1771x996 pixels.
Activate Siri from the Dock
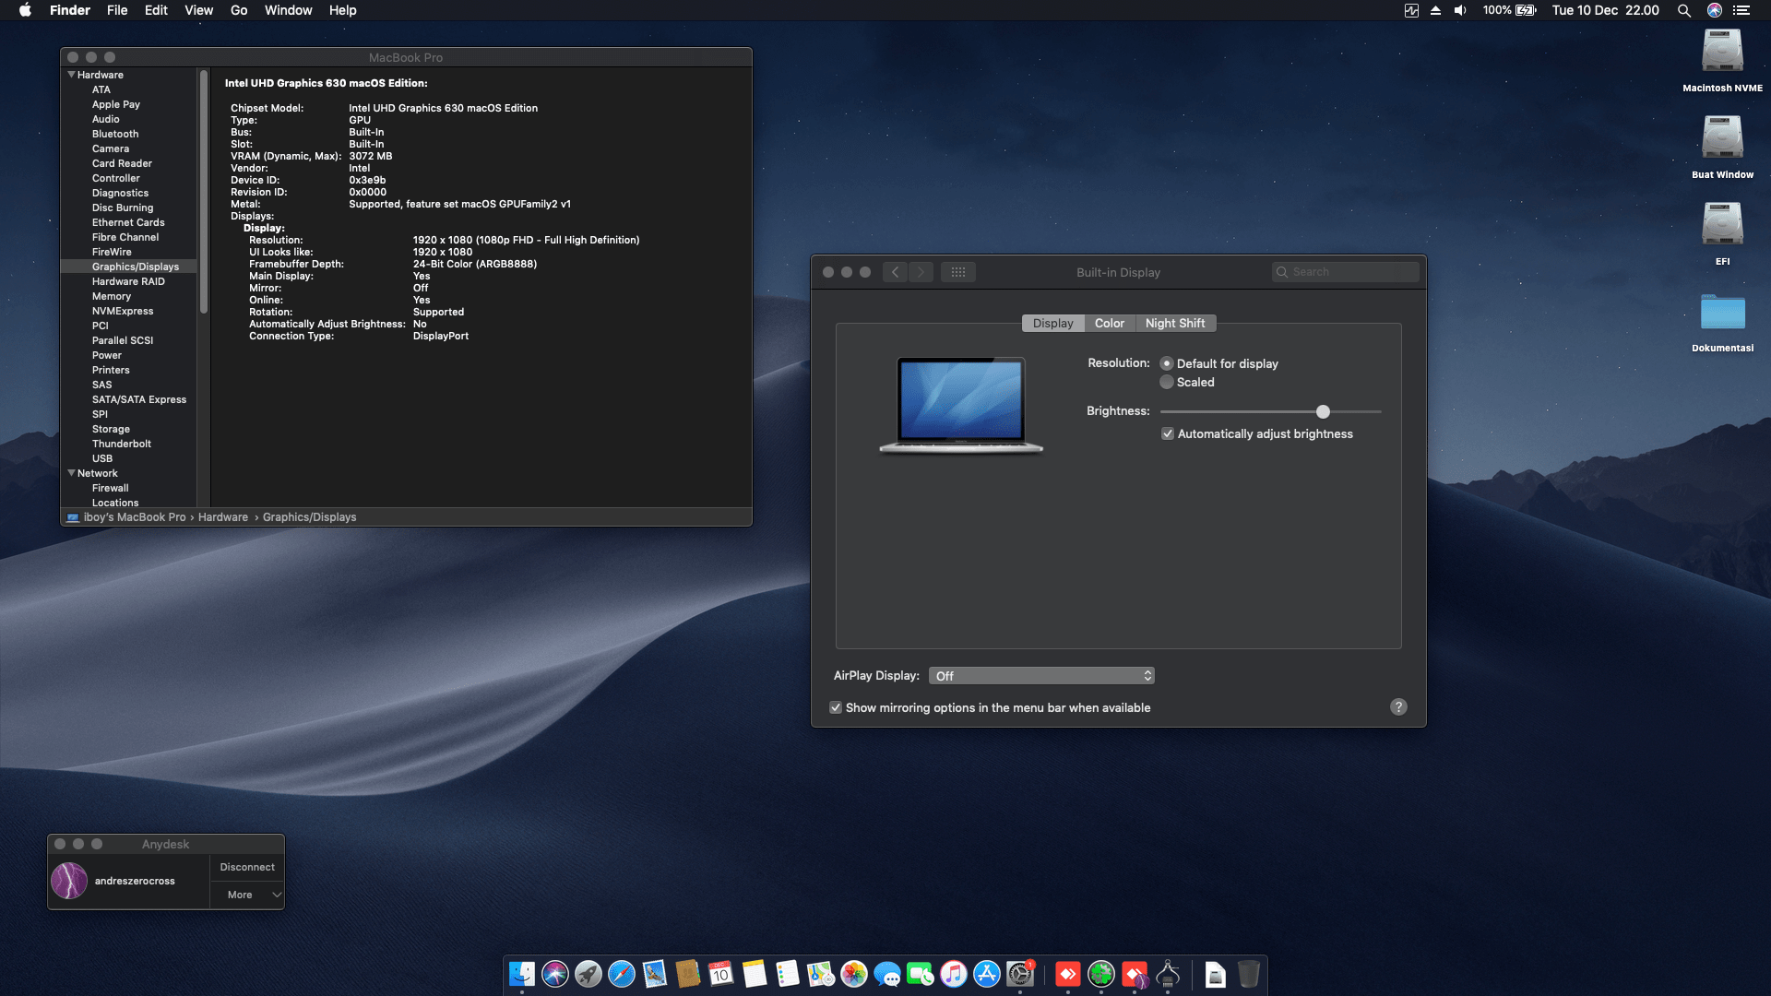[x=555, y=976]
